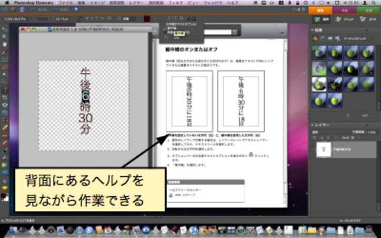Toggle visibility of the text layer
The image size is (381, 238).
click(313, 149)
